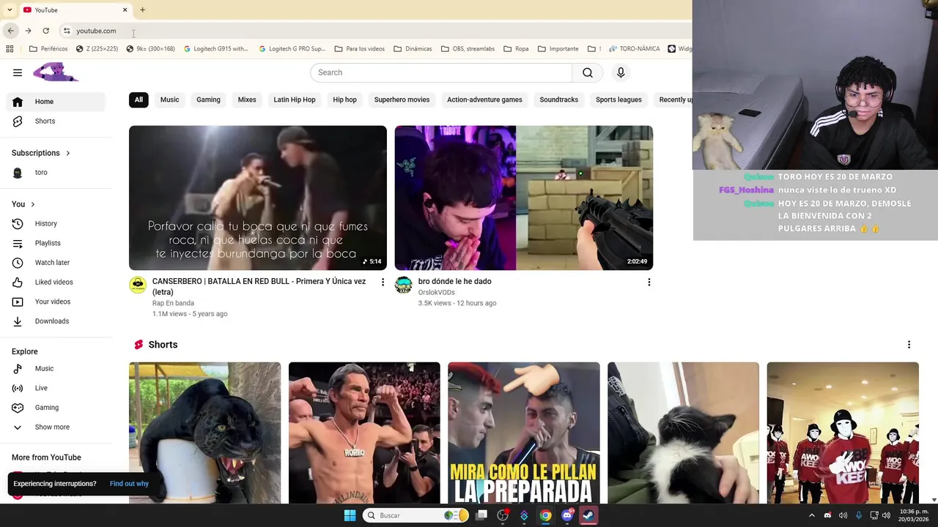Open the black panther Short
938x527 pixels.
(x=204, y=433)
